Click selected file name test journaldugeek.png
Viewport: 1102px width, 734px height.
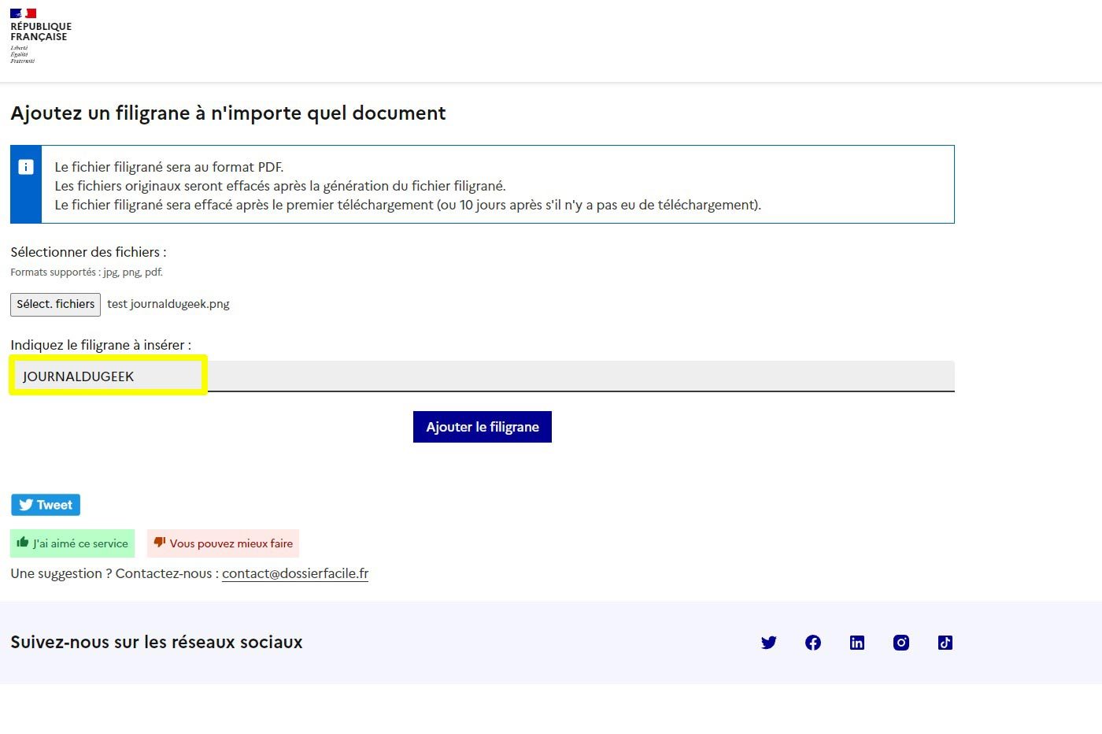click(x=168, y=304)
